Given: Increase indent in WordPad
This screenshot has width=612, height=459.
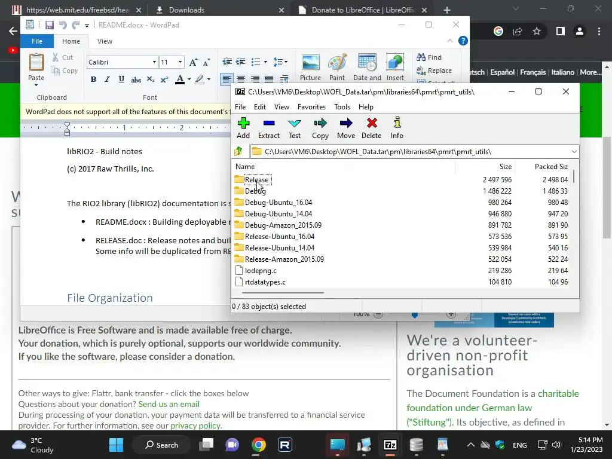Looking at the screenshot, I should coord(241,62).
